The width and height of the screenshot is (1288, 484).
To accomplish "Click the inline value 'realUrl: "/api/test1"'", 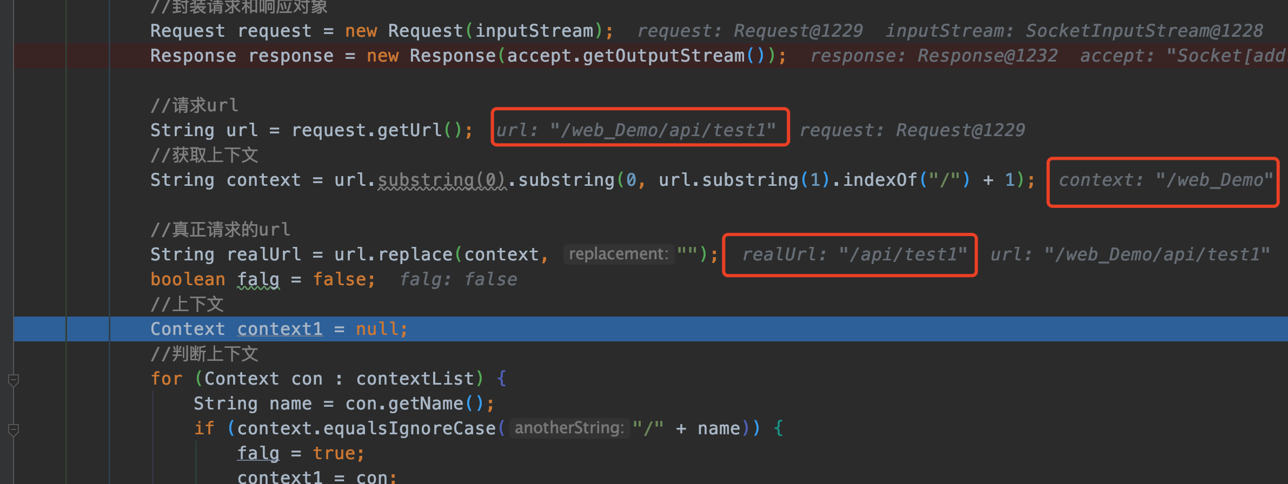I will (854, 254).
